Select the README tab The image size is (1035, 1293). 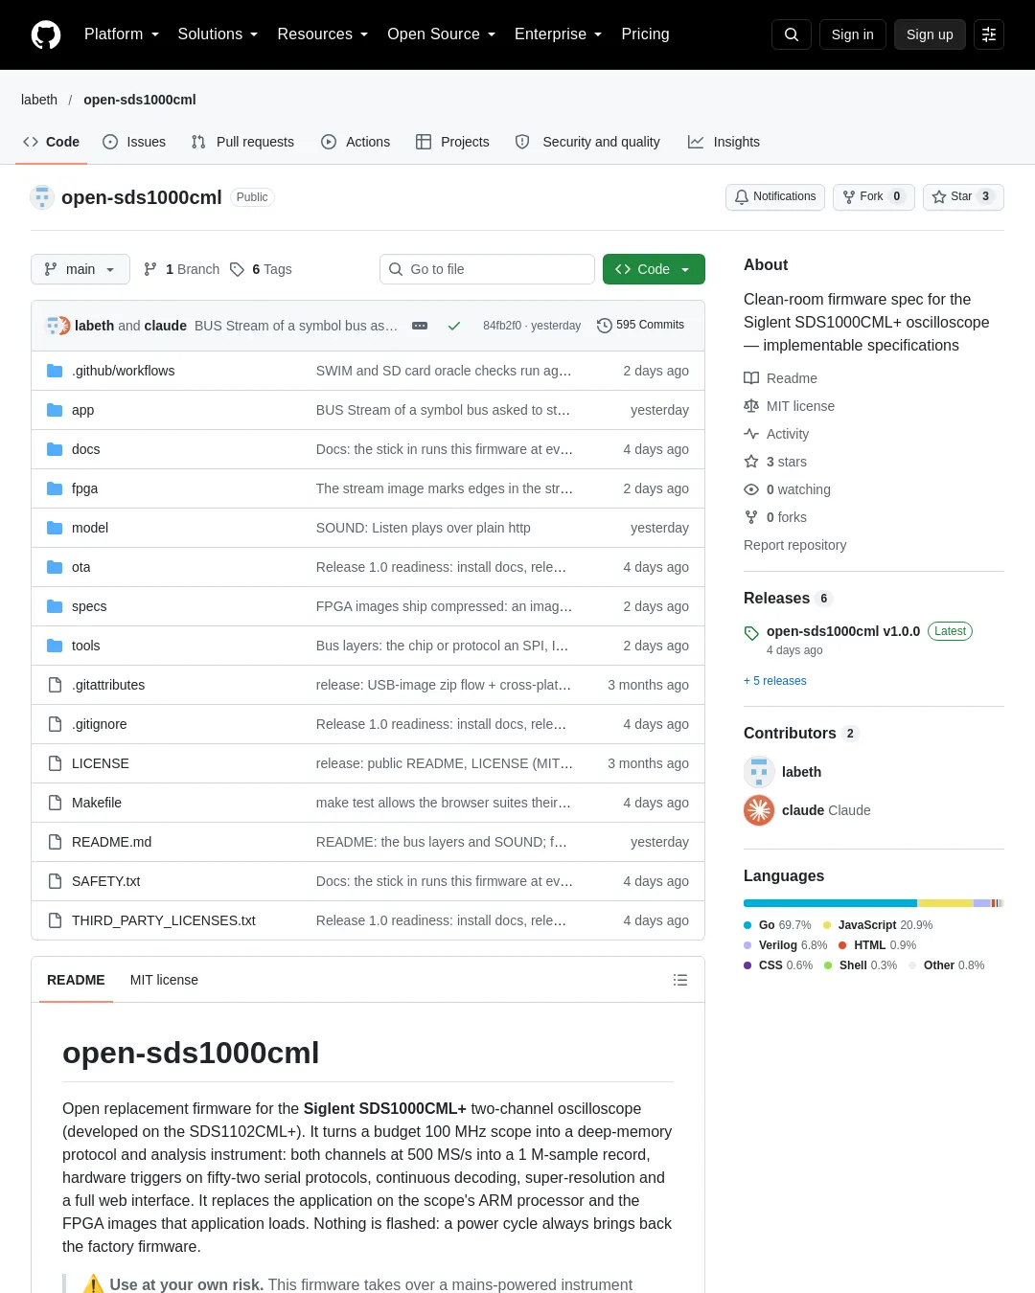(x=76, y=980)
